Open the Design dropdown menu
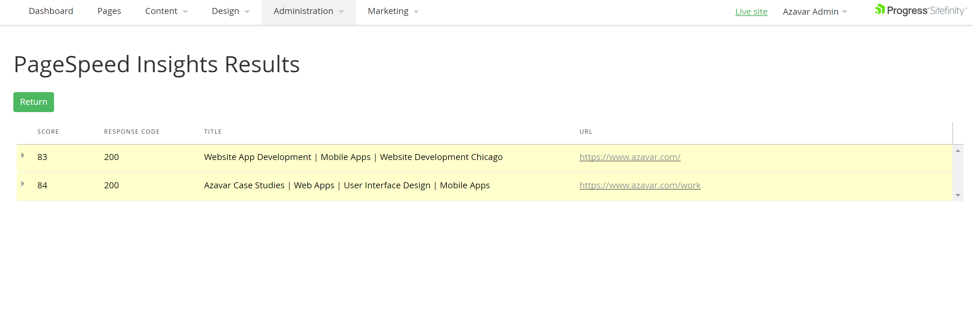The width and height of the screenshot is (972, 336). pos(230,11)
